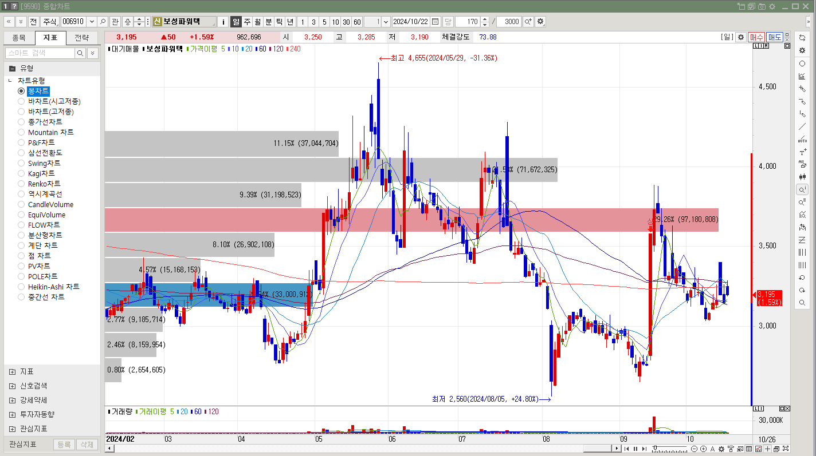816x456 pixels.
Task: Select the 주 weekly period
Action: (x=247, y=22)
